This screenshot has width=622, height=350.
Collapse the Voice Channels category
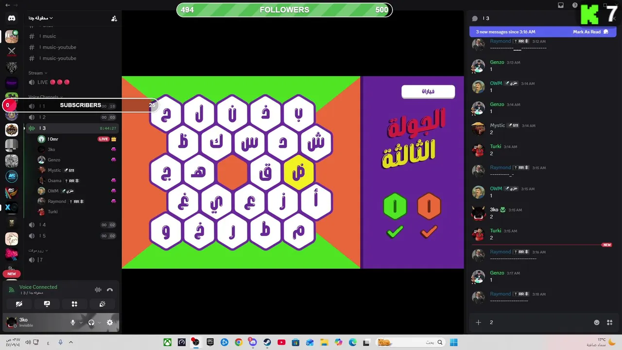click(x=45, y=97)
